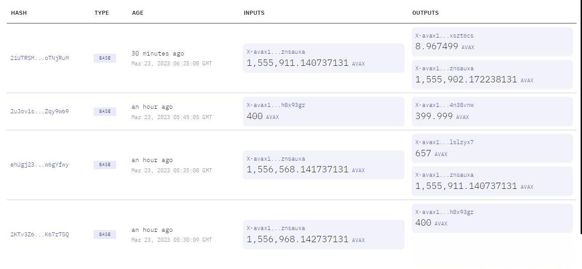Click the HASH column header

click(x=19, y=13)
